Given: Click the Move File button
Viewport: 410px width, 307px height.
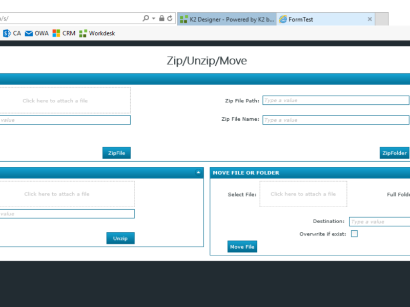Looking at the screenshot, I should click(x=242, y=247).
